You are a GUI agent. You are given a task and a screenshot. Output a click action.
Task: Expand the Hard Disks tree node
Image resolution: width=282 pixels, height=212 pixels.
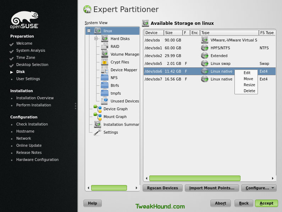[96, 39]
